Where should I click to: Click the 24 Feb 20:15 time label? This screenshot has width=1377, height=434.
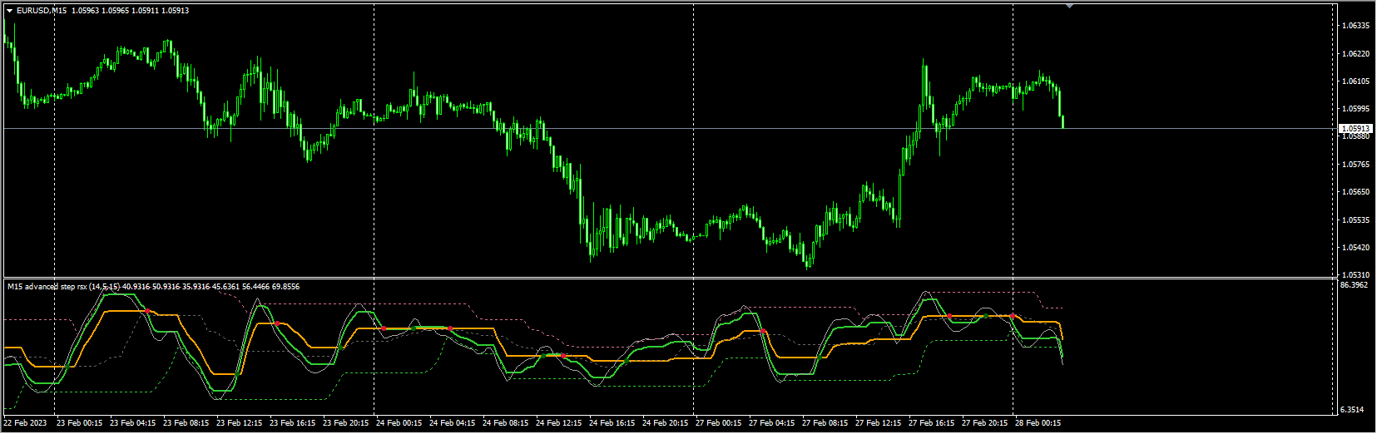[666, 423]
